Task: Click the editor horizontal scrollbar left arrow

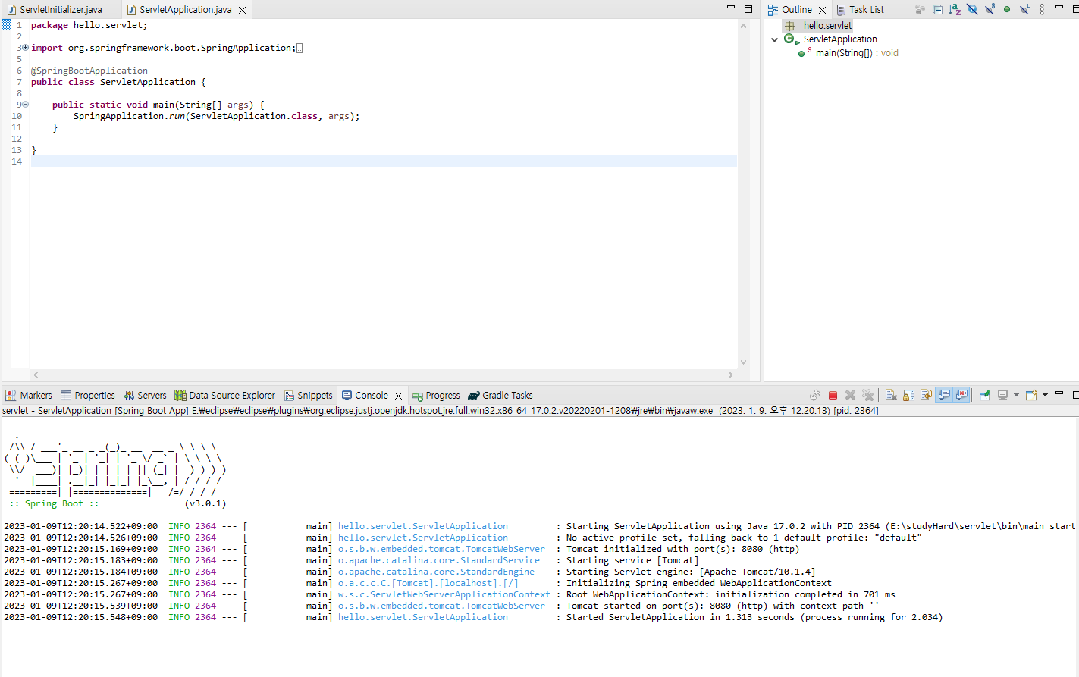Action: pyautogui.click(x=36, y=375)
